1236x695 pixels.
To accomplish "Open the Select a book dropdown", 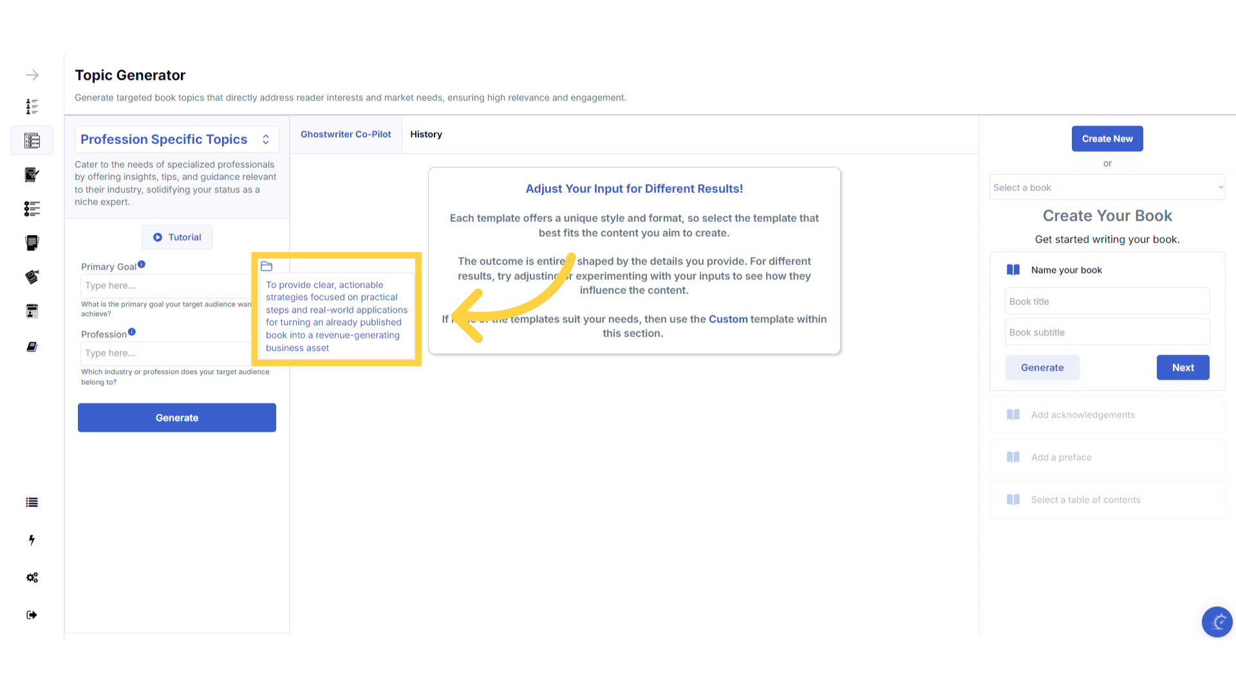I will [x=1107, y=188].
